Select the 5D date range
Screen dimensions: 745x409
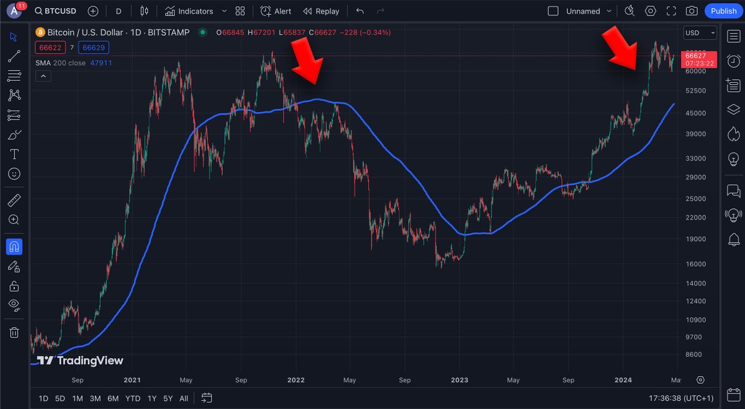point(60,398)
